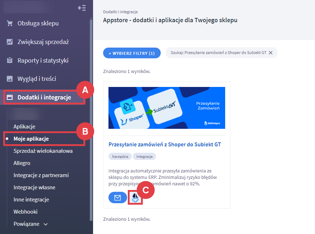Screen dimensions: 315x234
Task: Open the app settings icon marked C
Action: point(135,198)
